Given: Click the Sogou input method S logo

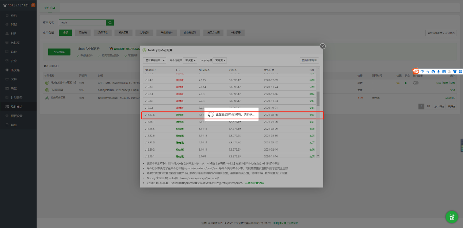Looking at the screenshot, I should point(416,72).
